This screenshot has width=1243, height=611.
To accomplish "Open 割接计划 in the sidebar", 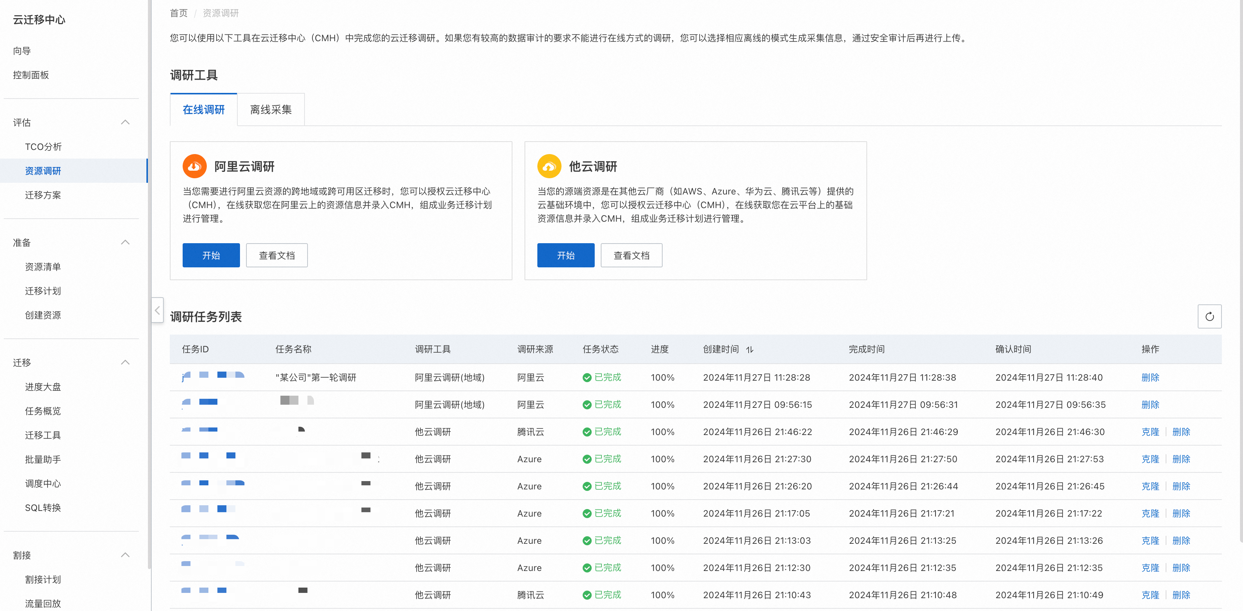I will tap(43, 579).
